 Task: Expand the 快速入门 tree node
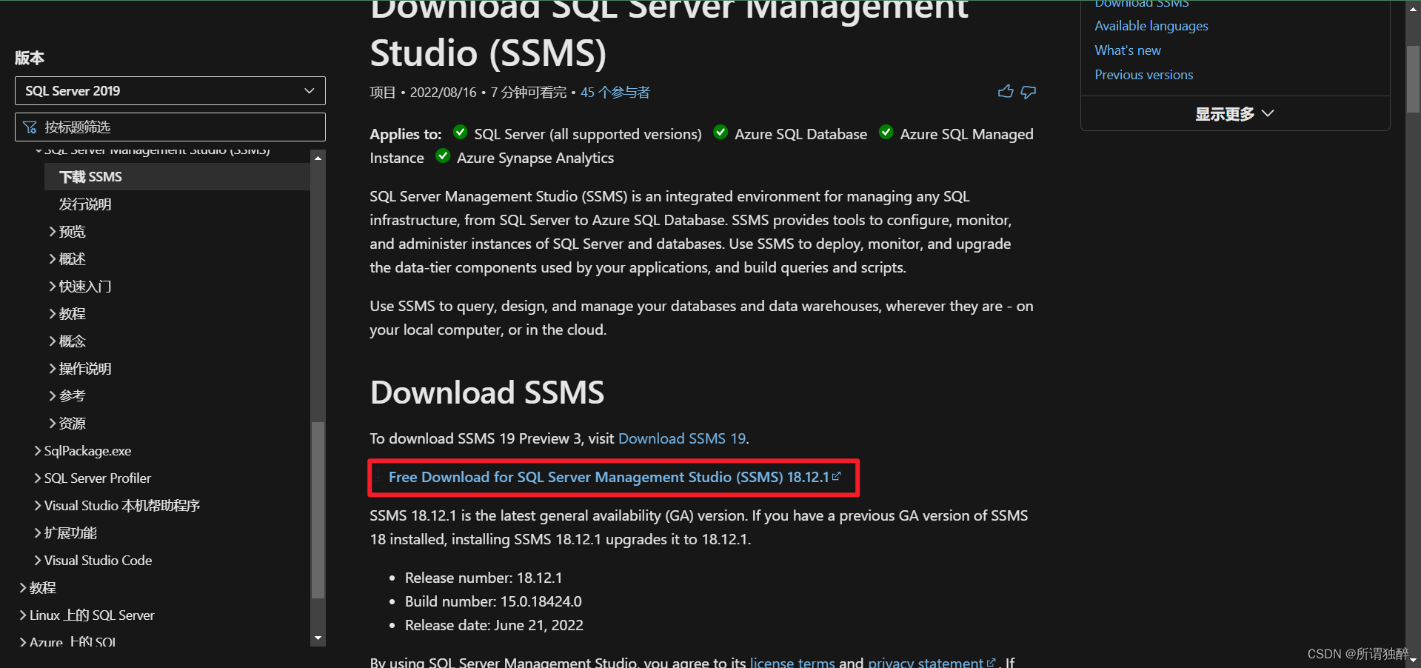(53, 287)
